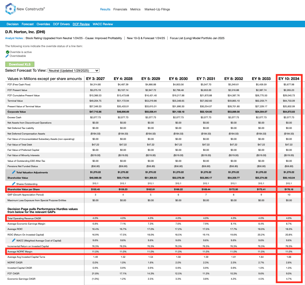Select FCF value $4,314.80 for 2027
The width and height of the screenshot is (305, 285).
point(96,84)
